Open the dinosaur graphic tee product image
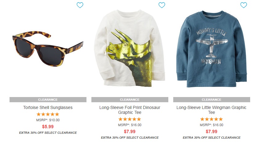This screenshot has width=256, height=146. tap(130, 48)
